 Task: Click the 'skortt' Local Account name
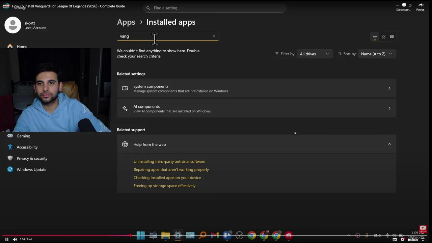(x=30, y=23)
